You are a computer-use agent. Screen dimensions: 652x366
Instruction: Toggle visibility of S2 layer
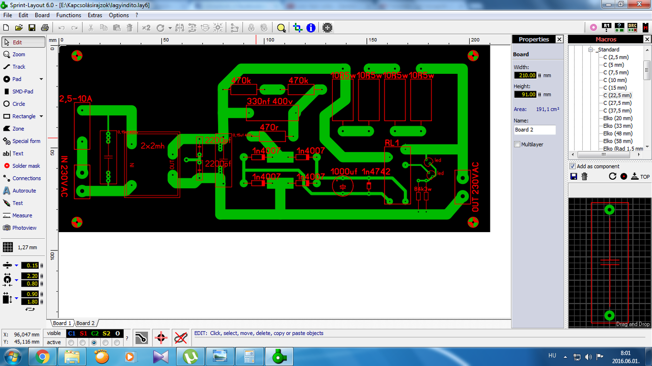tap(106, 333)
